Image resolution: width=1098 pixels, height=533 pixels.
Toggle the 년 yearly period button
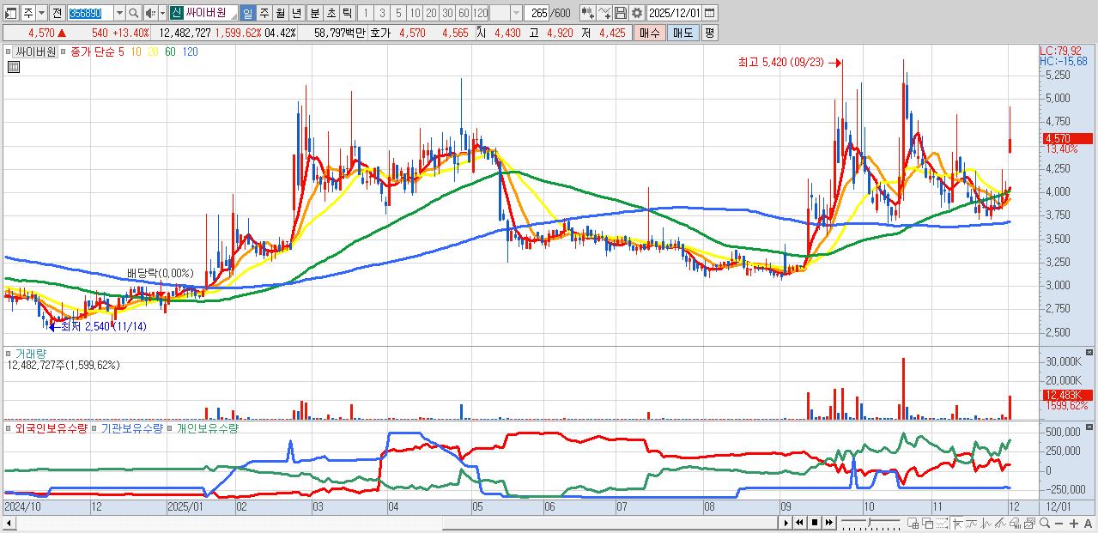(296, 13)
